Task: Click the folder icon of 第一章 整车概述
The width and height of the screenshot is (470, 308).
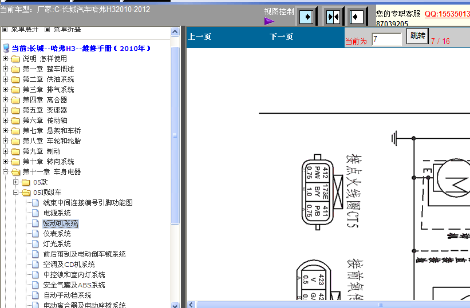Action: 15,69
